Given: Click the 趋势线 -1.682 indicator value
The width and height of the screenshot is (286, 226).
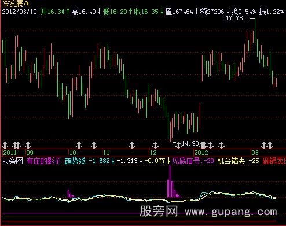Looking at the screenshot, I should (x=87, y=161).
